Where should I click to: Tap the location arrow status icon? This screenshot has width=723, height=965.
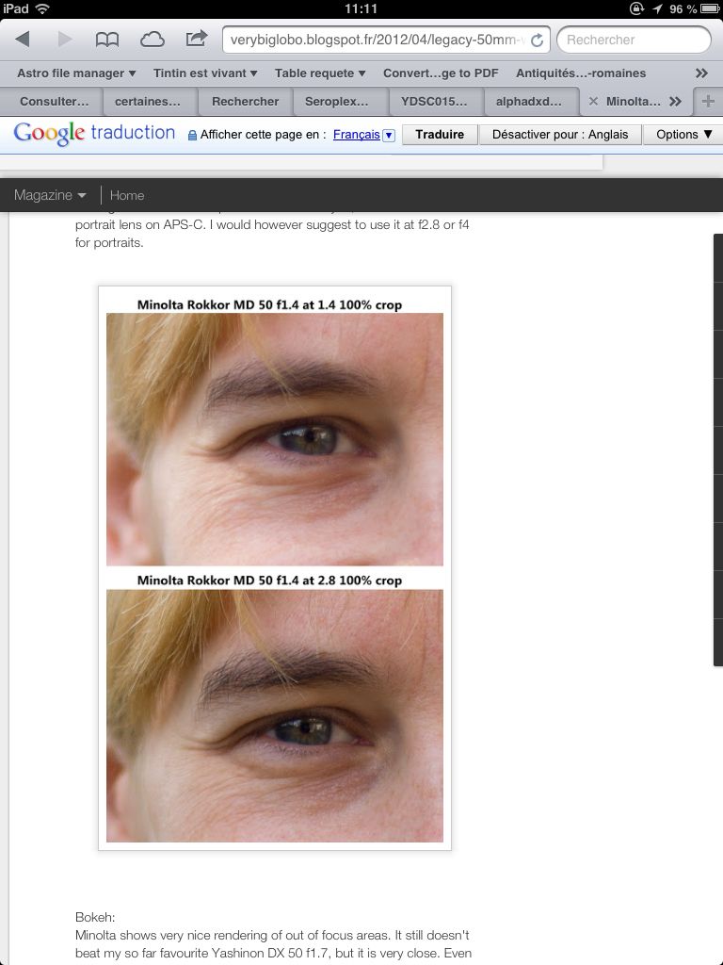click(657, 8)
